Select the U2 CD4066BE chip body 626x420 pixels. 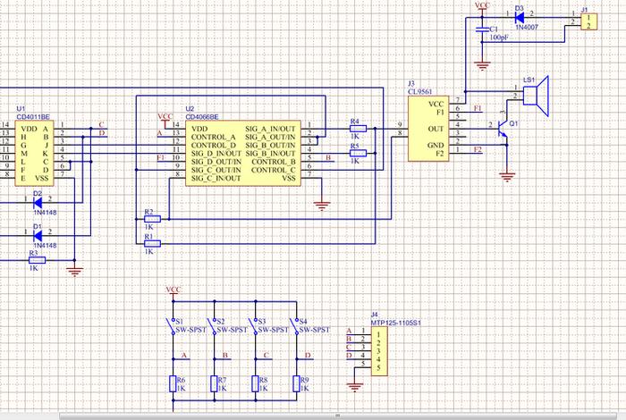click(243, 153)
